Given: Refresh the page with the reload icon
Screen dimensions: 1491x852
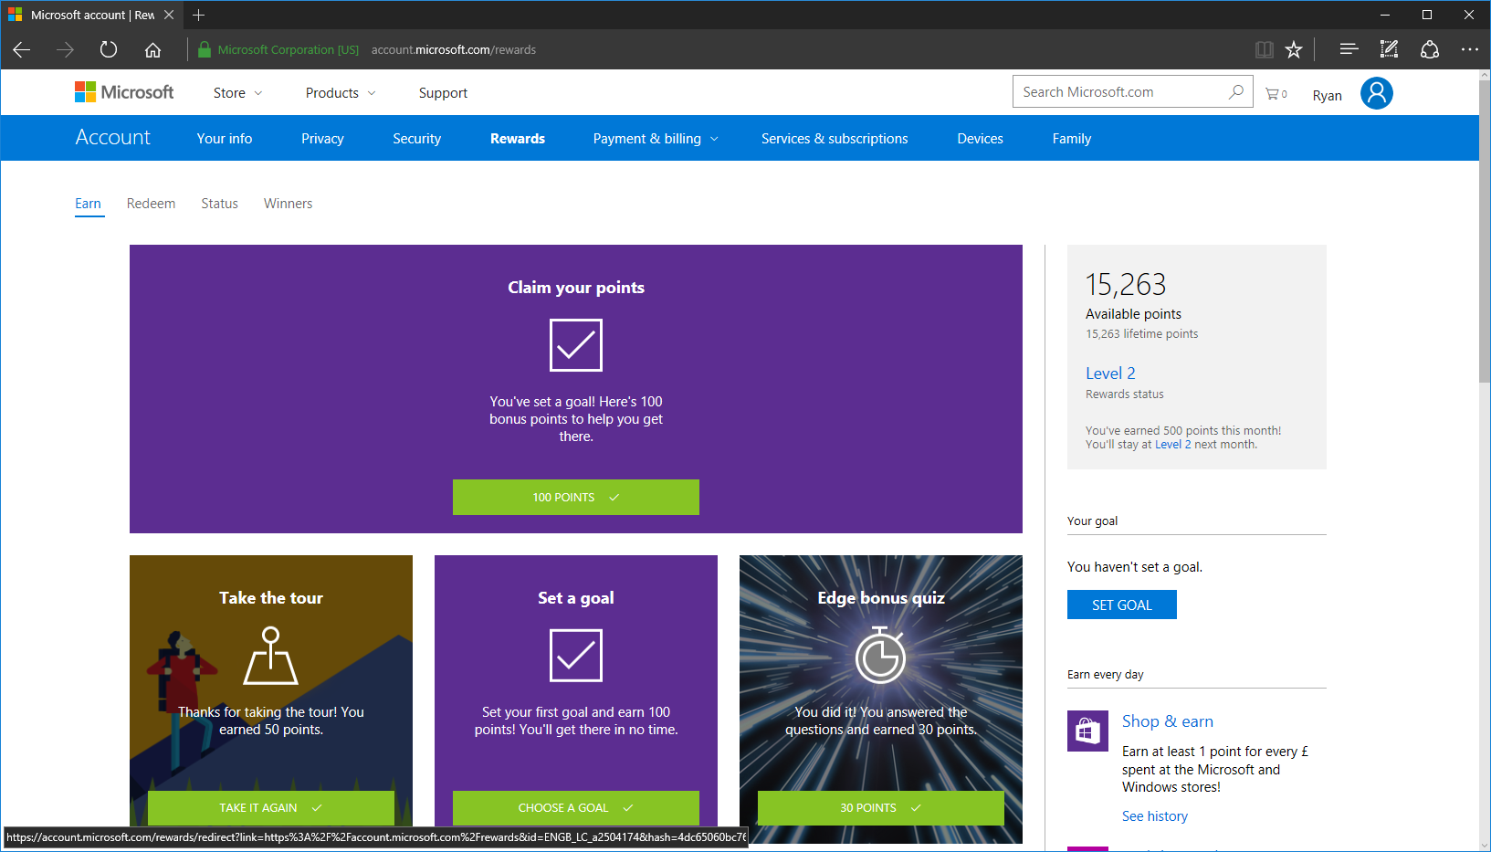Looking at the screenshot, I should pyautogui.click(x=109, y=49).
